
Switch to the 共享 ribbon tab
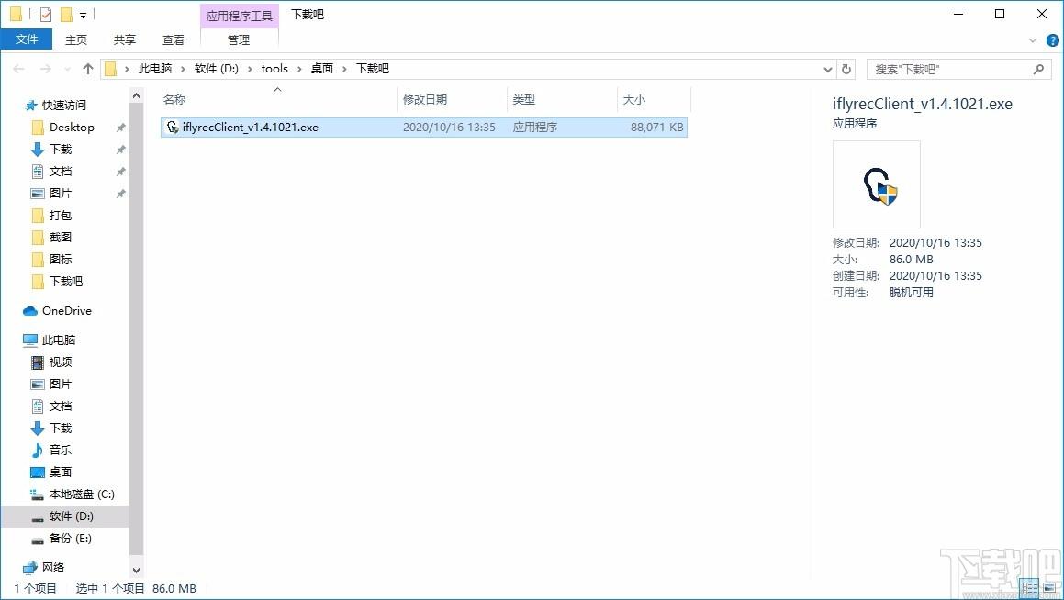click(124, 40)
